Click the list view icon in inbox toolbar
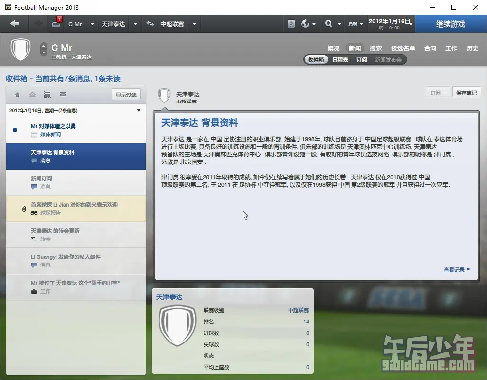 pos(47,95)
